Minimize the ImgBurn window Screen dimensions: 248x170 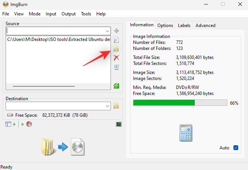tap(206, 4)
